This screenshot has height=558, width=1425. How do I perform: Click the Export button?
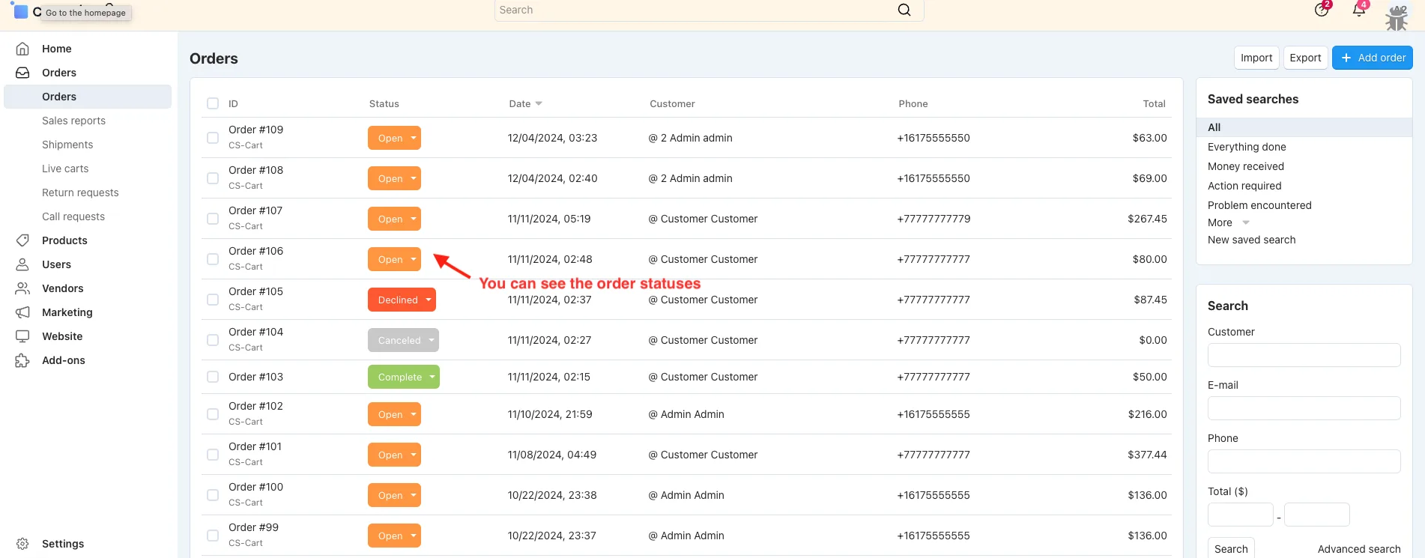click(1305, 58)
